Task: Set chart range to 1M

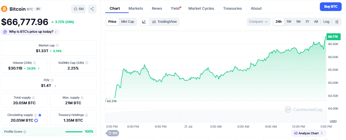Action: point(298,22)
